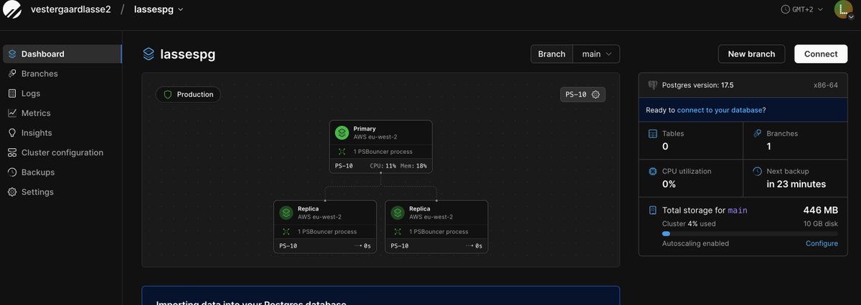Click the Branches icon in sidebar
Viewport: 861px width, 305px height.
(x=12, y=74)
